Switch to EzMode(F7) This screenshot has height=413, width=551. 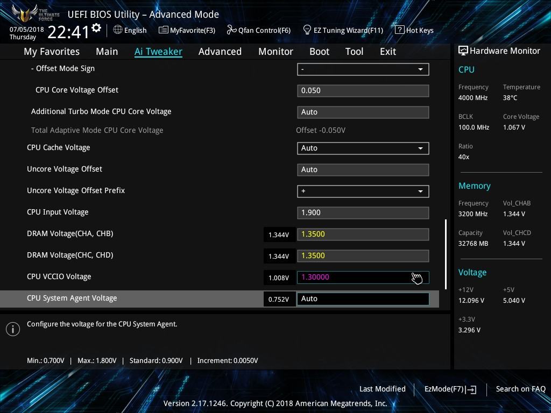(x=444, y=389)
